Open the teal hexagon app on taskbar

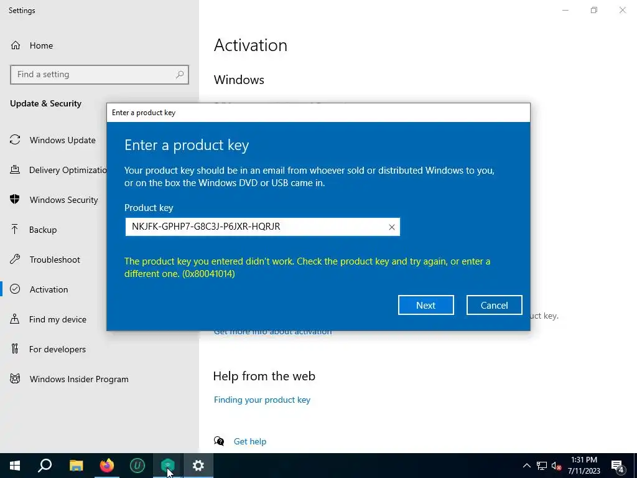(x=168, y=466)
